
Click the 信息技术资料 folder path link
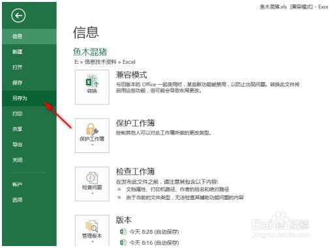point(100,62)
